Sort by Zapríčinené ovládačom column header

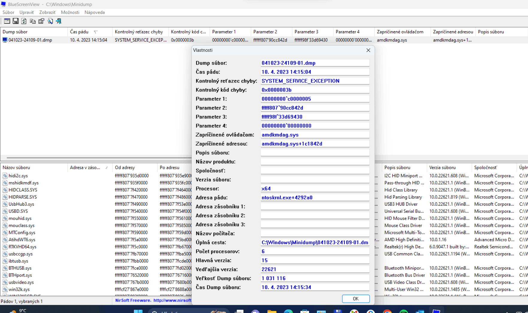[402, 32]
